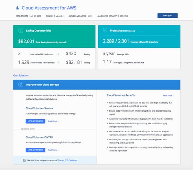Open Read More beside Cloud Volumes Benefits
Image resolution: width=194 pixels, height=170 pixels.
[168, 95]
